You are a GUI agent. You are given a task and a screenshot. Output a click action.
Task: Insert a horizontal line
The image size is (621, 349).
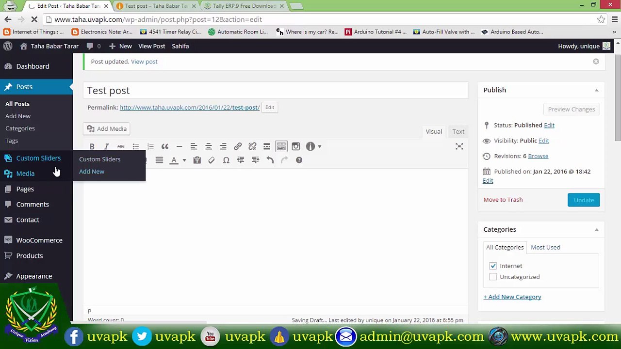(180, 146)
